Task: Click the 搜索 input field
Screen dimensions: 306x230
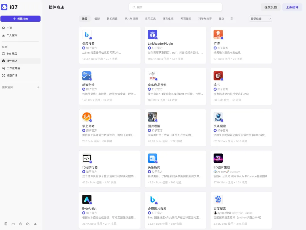Action: [x=176, y=7]
